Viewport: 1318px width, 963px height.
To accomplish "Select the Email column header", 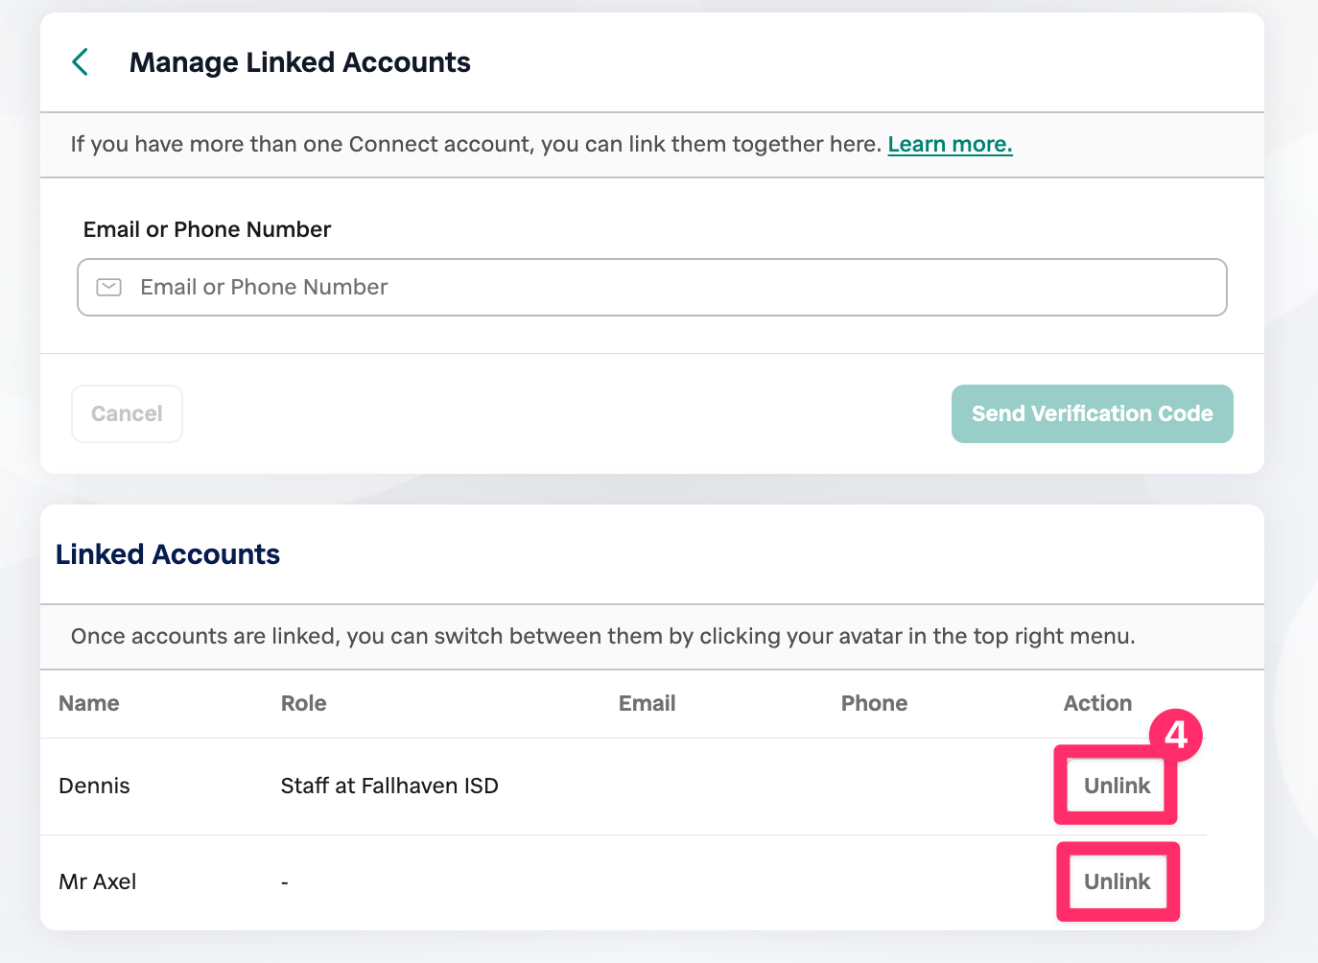I will click(647, 703).
